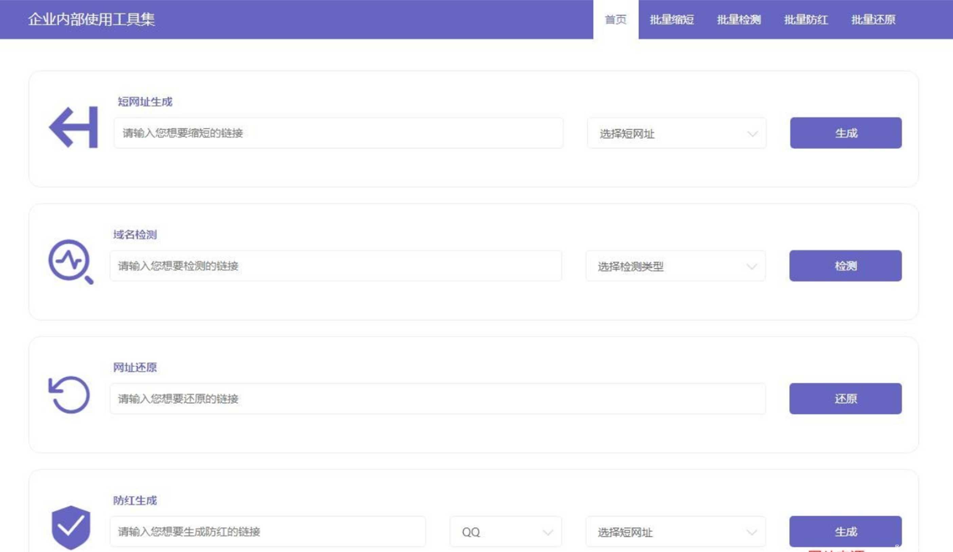
Task: Click the 域名检测 heading
Action: click(135, 235)
